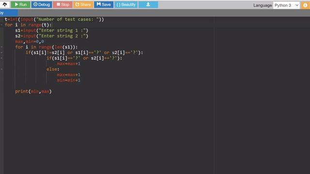Viewport: 310px width, 174px height.
Task: Click the line 't=int(input("Number of test cases: "))'
Action: tap(54, 19)
